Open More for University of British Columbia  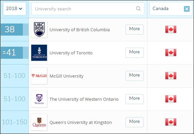click(135, 30)
